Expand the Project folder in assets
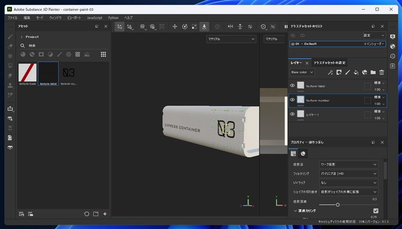The width and height of the screenshot is (402, 229). (22, 37)
